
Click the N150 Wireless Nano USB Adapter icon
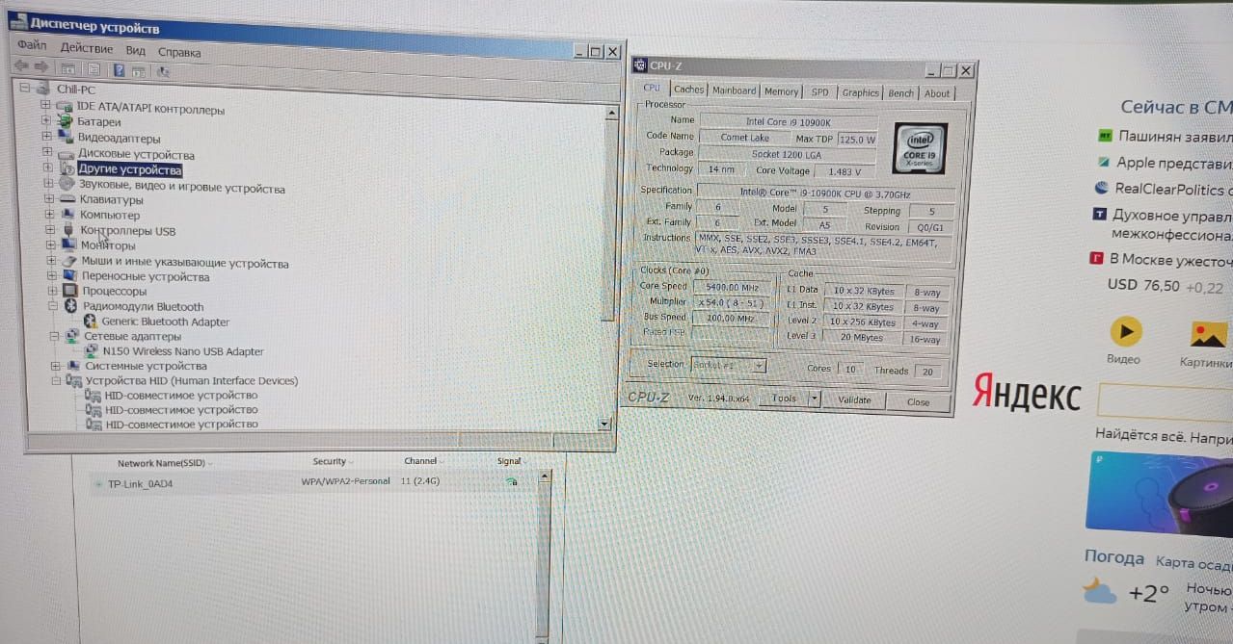(93, 351)
